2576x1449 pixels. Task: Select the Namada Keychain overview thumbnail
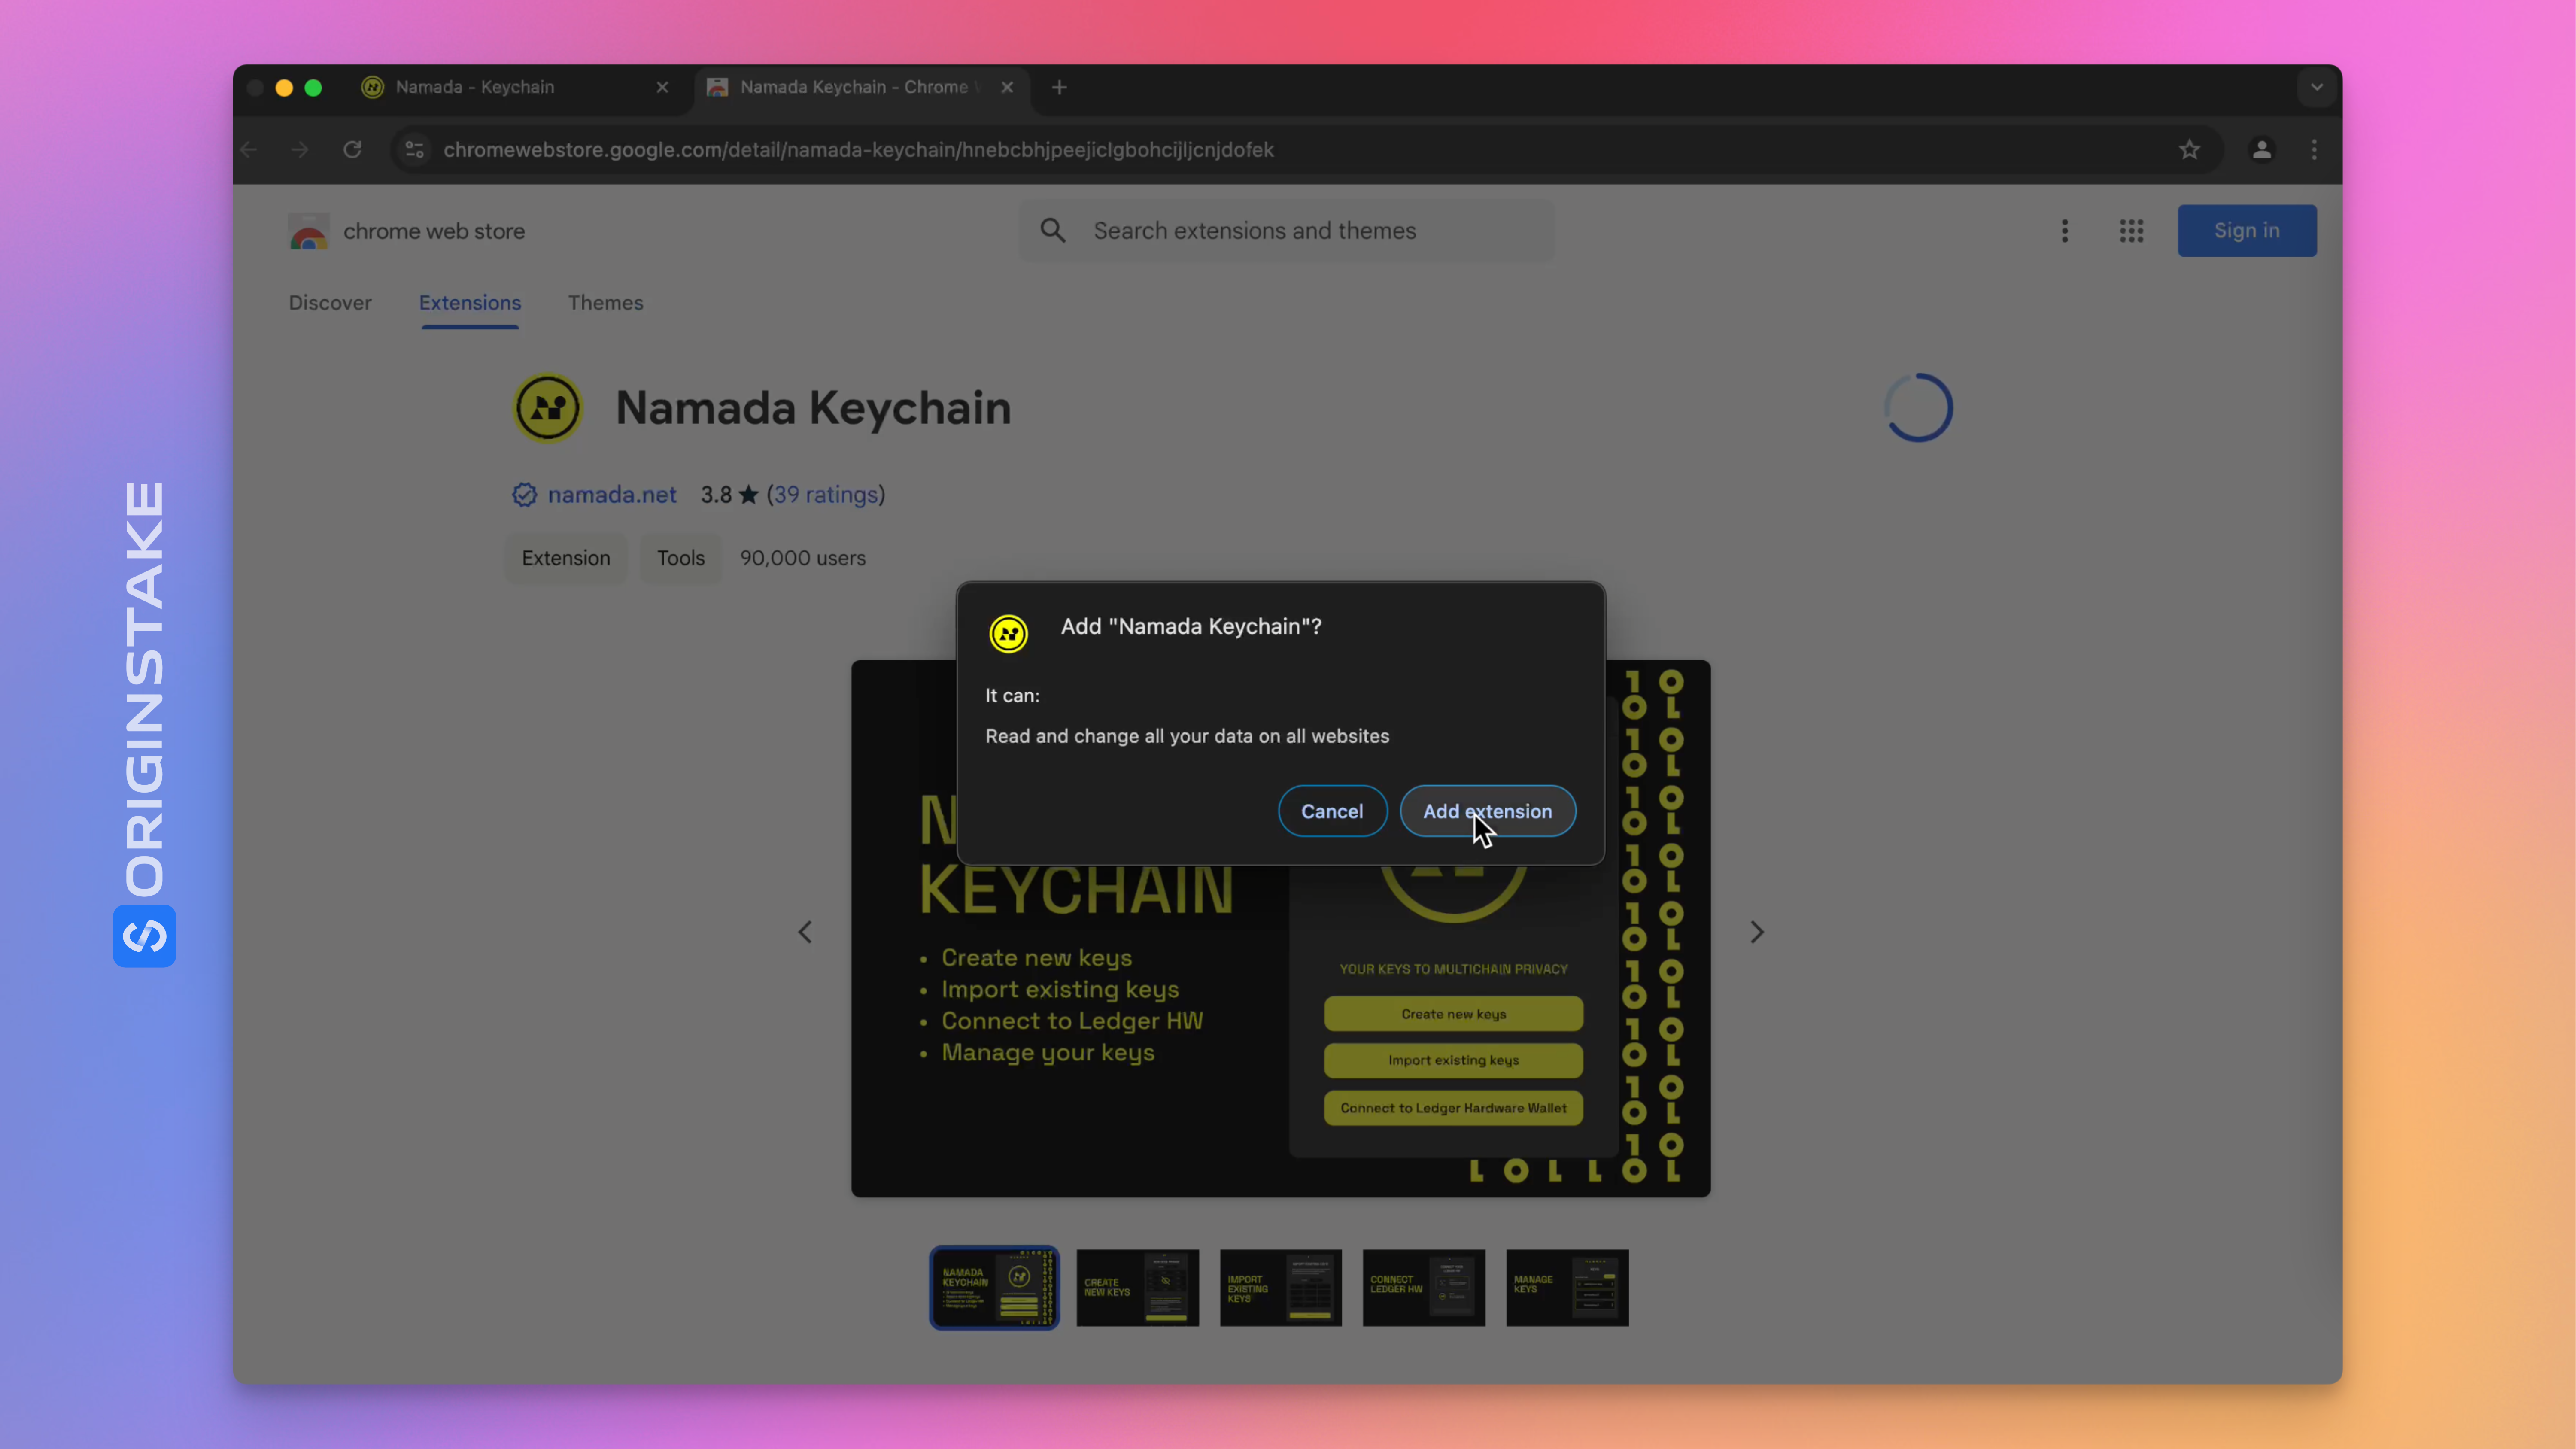click(994, 1287)
